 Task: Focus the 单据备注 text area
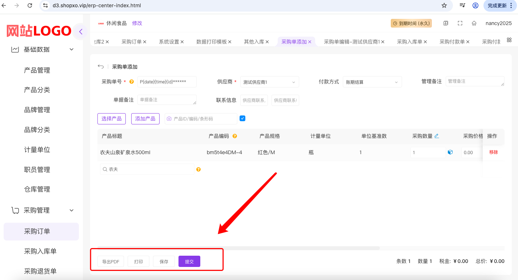tap(167, 100)
